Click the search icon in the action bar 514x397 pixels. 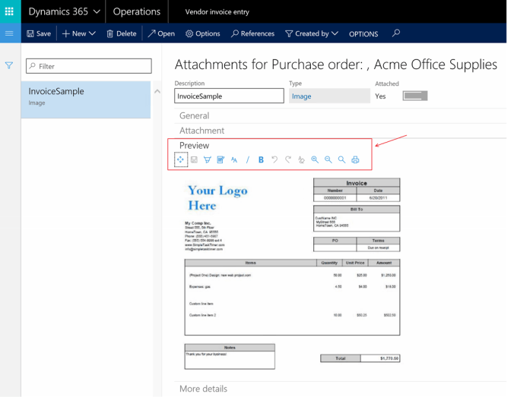pyautogui.click(x=396, y=33)
